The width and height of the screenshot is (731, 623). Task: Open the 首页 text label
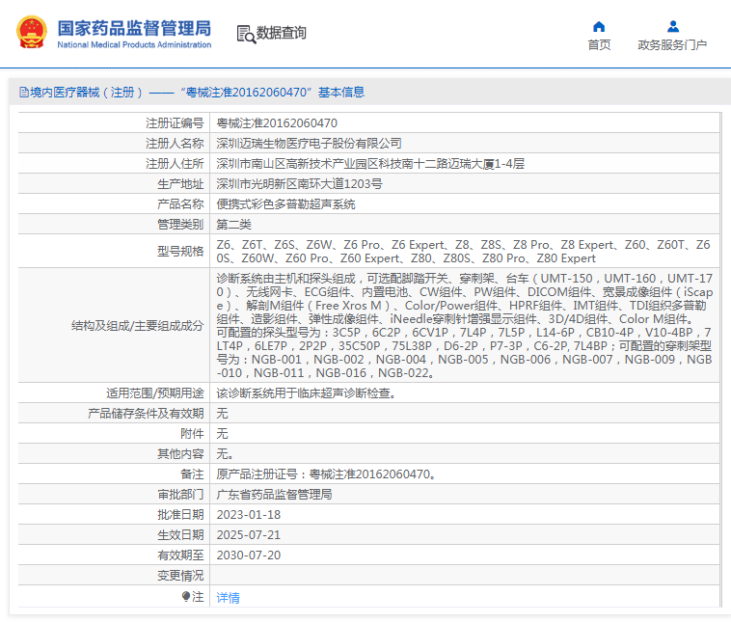pos(599,45)
